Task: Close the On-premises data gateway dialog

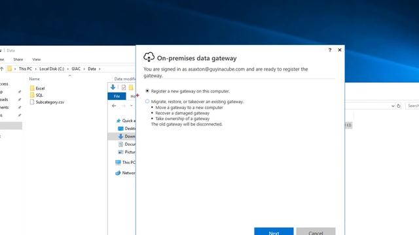Action: coord(340,50)
